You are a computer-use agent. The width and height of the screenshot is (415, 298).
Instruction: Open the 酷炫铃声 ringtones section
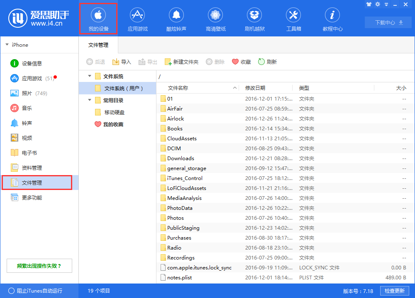pos(176,19)
